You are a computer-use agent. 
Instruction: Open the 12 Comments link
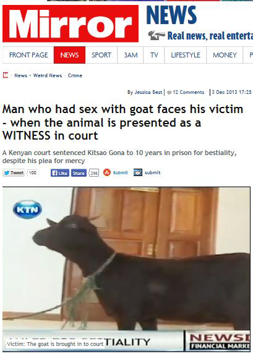[188, 92]
